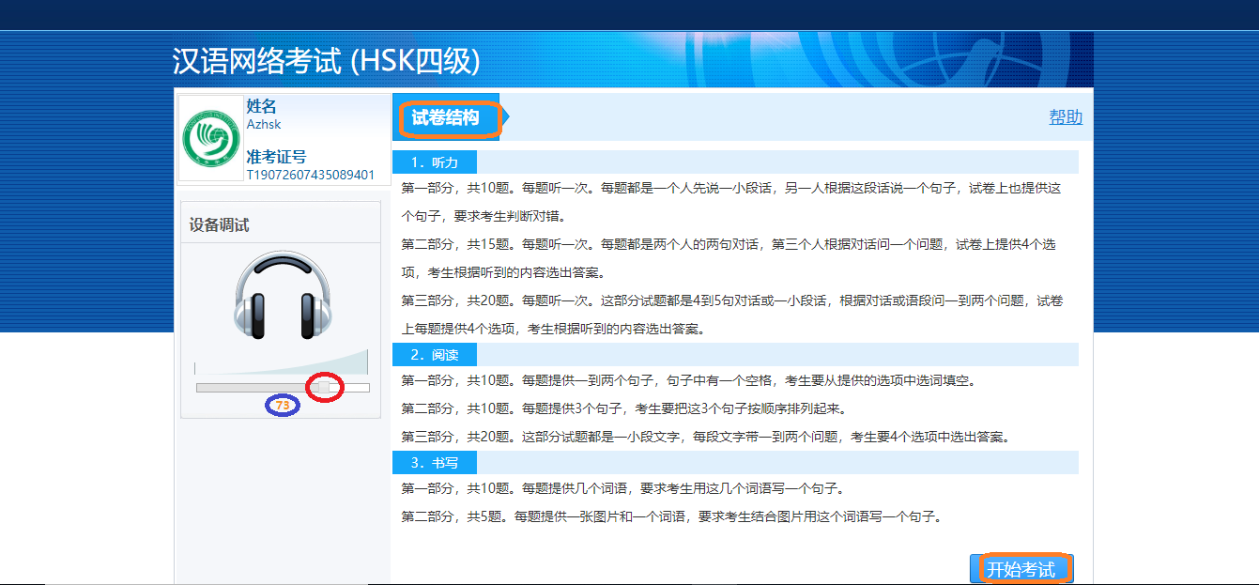Click the 开始考试 button to start exam

(1021, 569)
